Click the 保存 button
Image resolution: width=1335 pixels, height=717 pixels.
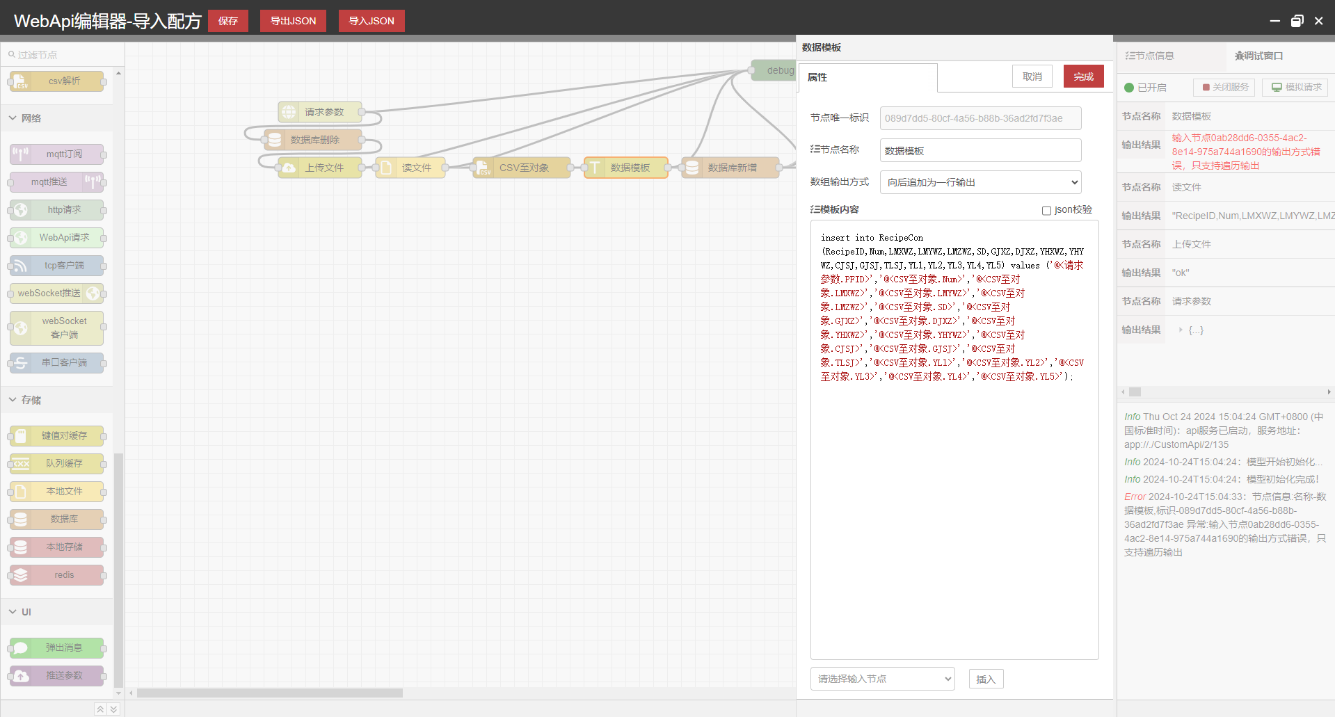click(228, 21)
